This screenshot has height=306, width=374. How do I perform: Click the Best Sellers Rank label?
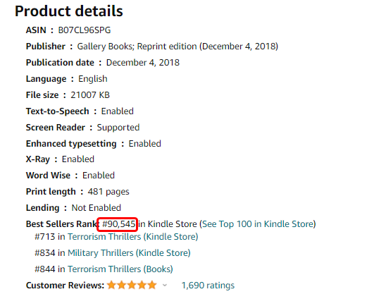[61, 224]
